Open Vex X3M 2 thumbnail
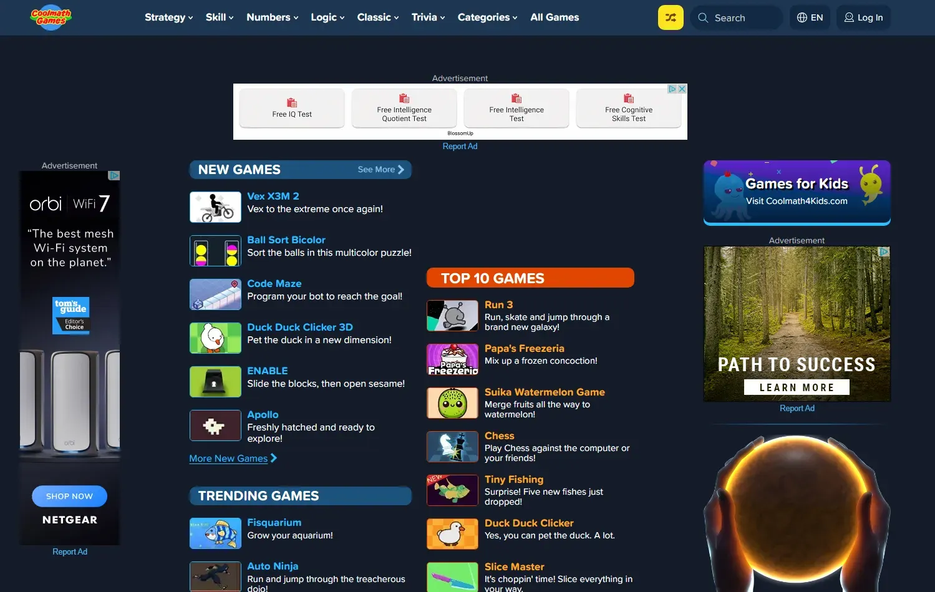Image resolution: width=935 pixels, height=592 pixels. (215, 207)
